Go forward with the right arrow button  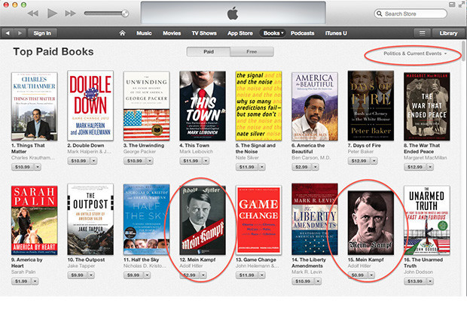[x=20, y=33]
